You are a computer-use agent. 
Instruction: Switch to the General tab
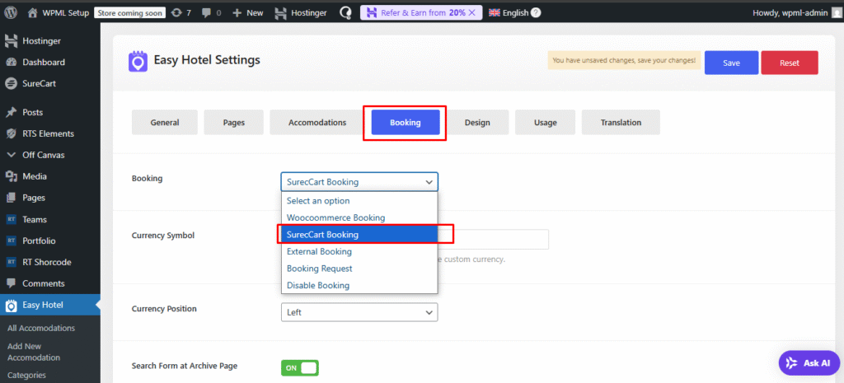(165, 122)
